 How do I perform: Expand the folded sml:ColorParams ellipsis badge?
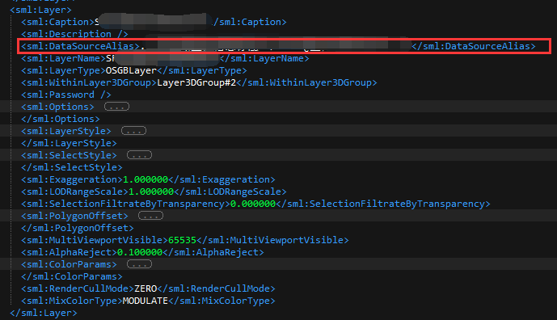139,264
